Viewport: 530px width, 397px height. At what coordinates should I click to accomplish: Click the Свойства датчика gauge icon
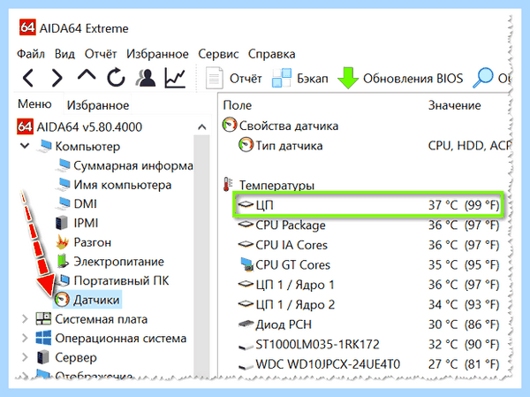point(230,126)
